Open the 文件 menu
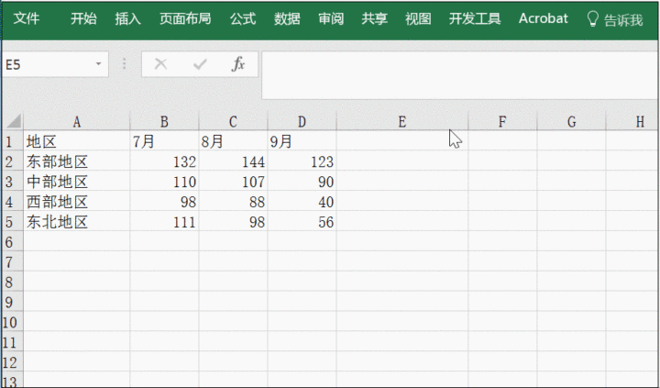Image resolution: width=660 pixels, height=388 pixels. 26,18
